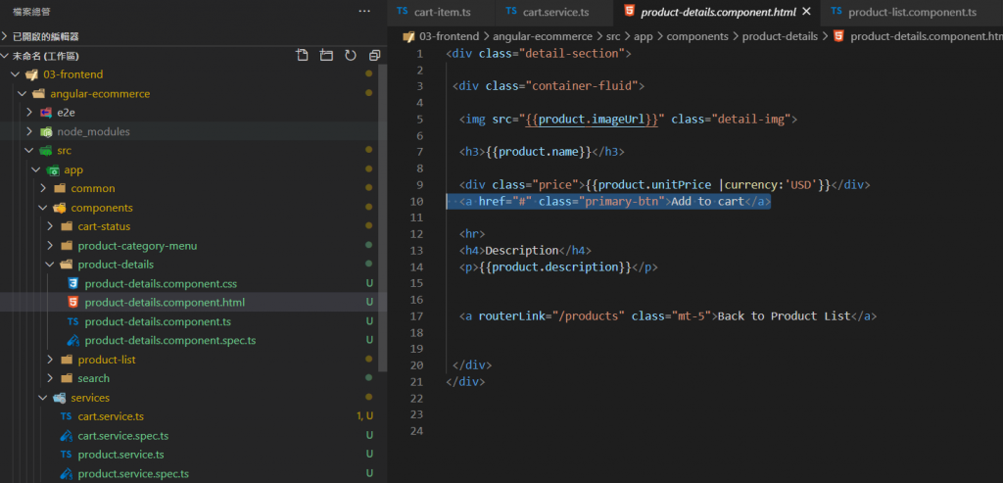Screen dimensions: 1003x483
Task: Collapse the 03-frontend folder
Action: click(x=16, y=74)
